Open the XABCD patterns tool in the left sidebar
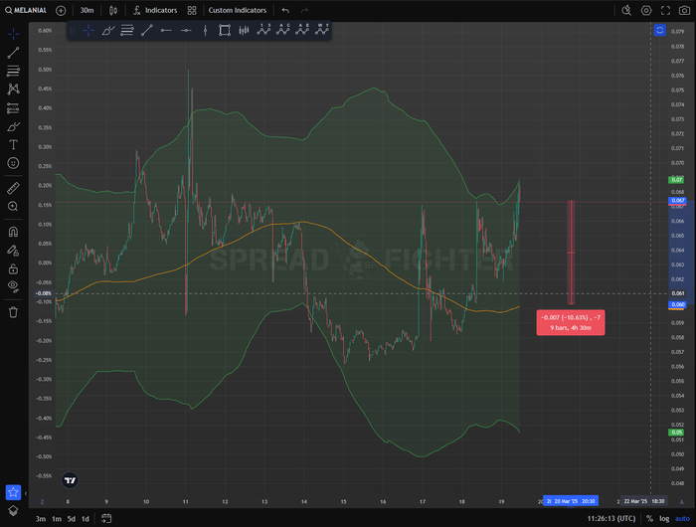This screenshot has width=696, height=527. [13, 89]
